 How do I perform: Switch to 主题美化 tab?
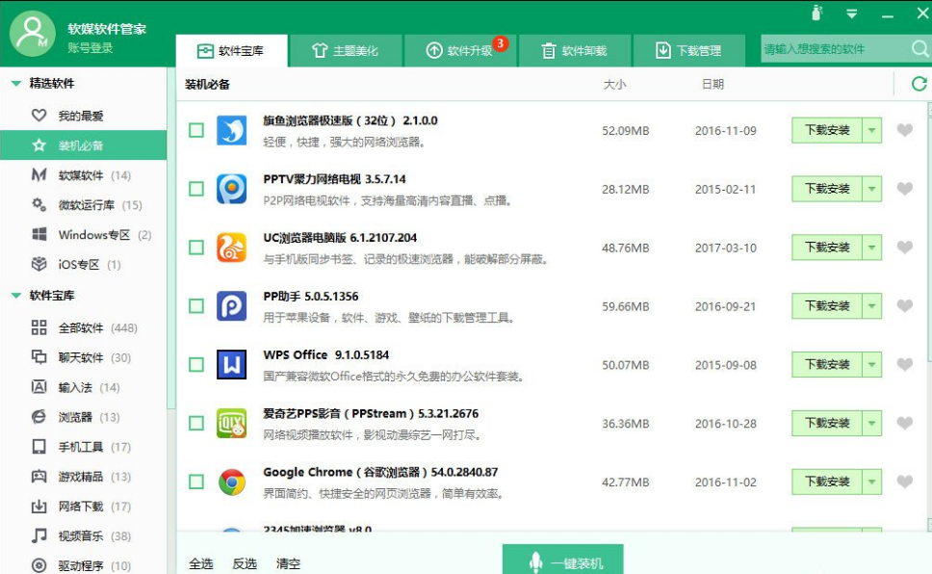346,50
